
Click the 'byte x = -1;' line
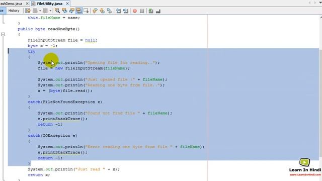[x=42, y=46]
